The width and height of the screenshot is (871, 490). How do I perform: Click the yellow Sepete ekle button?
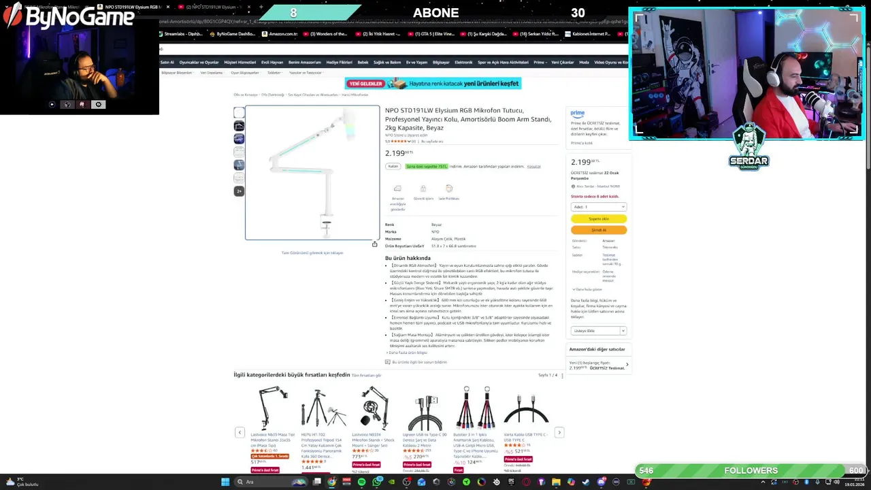click(599, 219)
